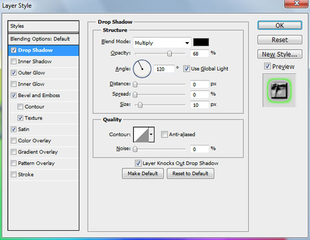Open the black shadow color swatch

(201, 42)
